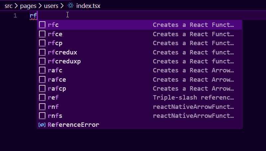Expand the users breadcrumb segment
Viewport: 266px width, 151px height.
(x=51, y=6)
